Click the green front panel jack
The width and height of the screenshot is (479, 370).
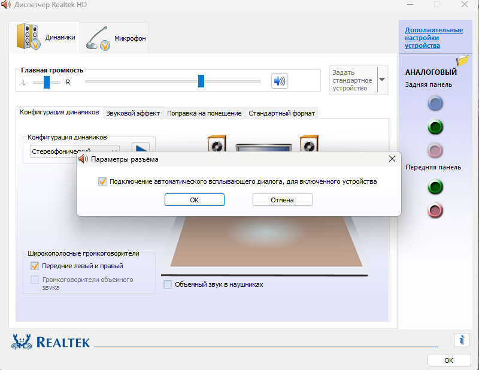(x=435, y=187)
